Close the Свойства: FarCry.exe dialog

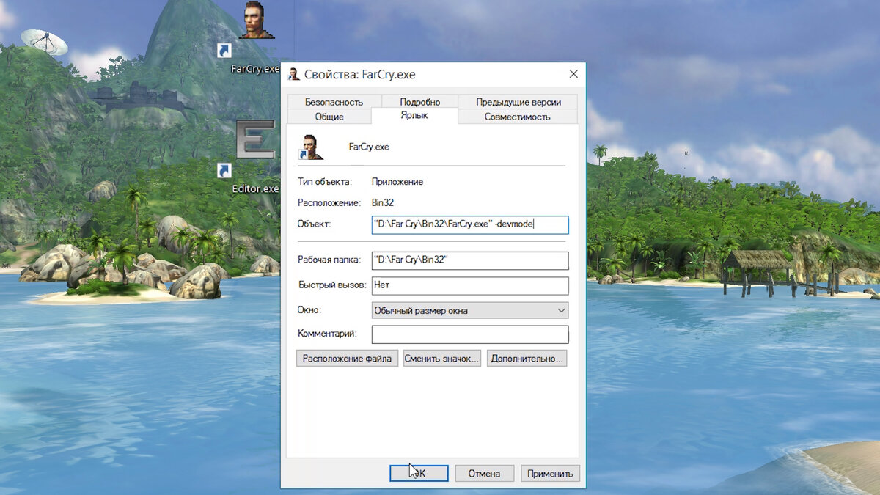(x=573, y=74)
